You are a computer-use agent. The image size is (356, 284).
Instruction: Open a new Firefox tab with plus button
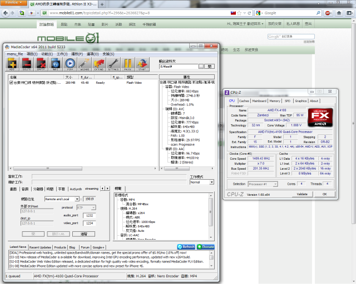pyautogui.click(x=102, y=4)
